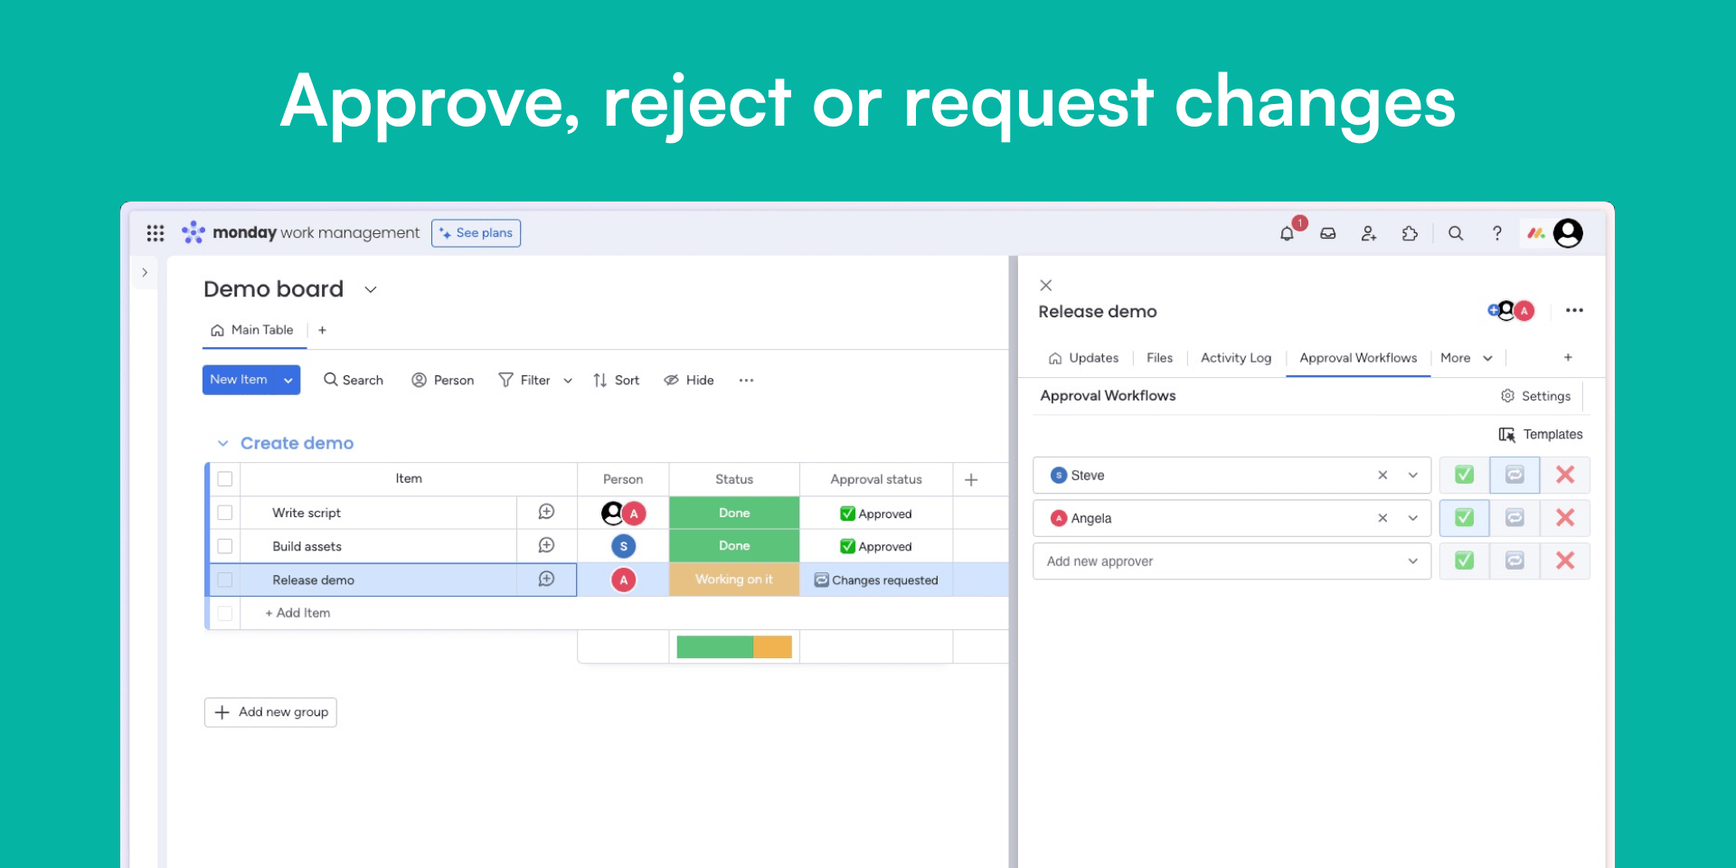Open the Activity Log tab
This screenshot has width=1736, height=868.
[1236, 357]
